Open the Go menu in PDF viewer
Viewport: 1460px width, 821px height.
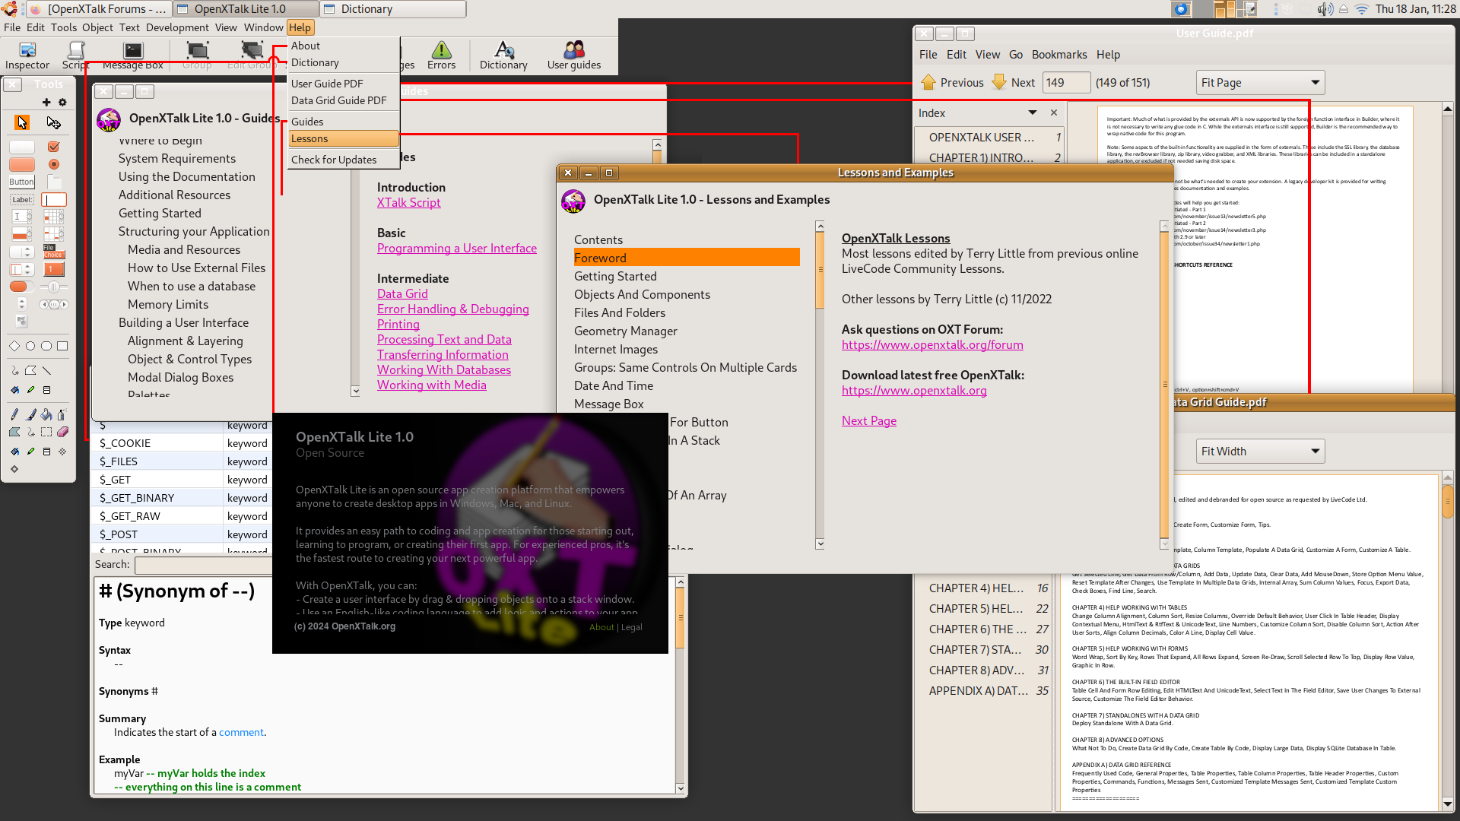1016,55
